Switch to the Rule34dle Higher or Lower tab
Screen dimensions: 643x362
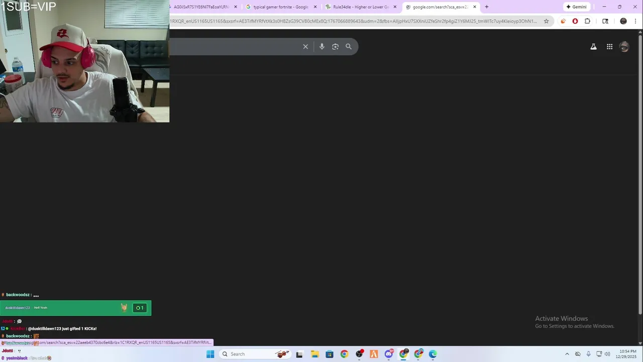point(361,7)
